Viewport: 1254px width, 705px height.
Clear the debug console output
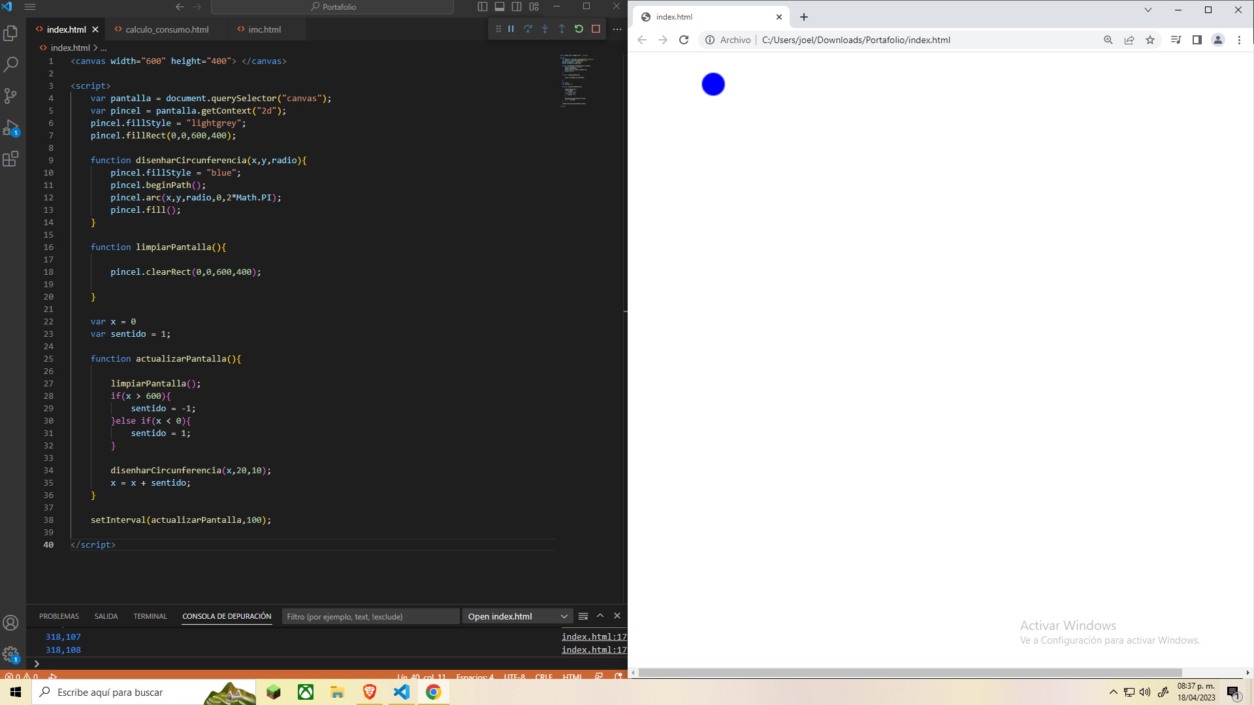pos(583,616)
